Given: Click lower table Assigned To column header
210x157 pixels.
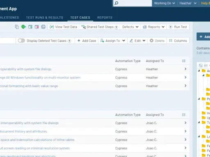Looking at the screenshot, I should tap(155, 115).
